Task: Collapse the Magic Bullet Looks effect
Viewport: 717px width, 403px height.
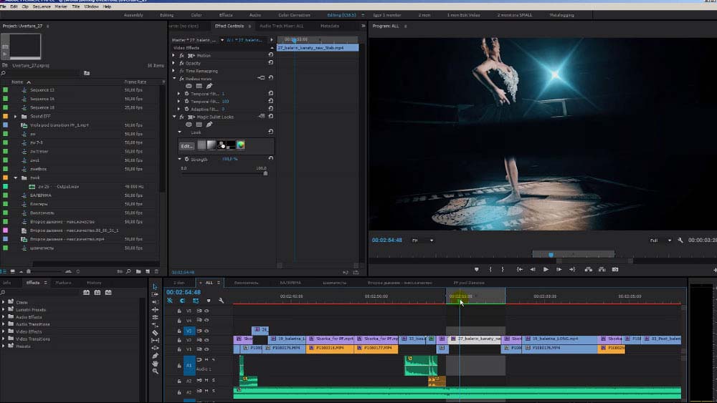Action: point(174,117)
